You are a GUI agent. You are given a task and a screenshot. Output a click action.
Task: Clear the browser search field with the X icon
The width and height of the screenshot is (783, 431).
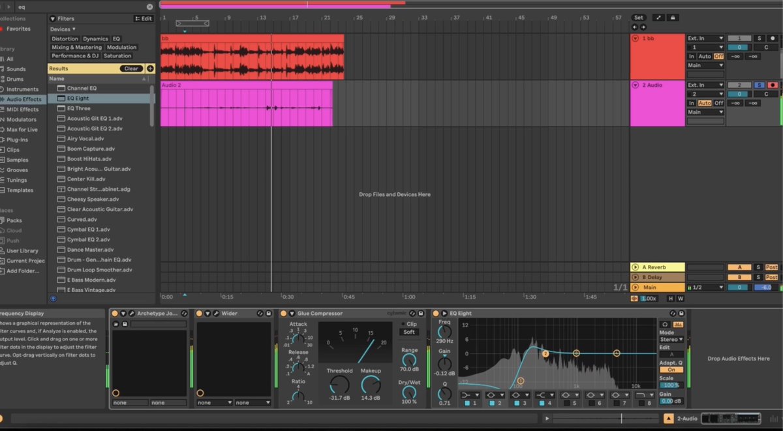click(149, 7)
